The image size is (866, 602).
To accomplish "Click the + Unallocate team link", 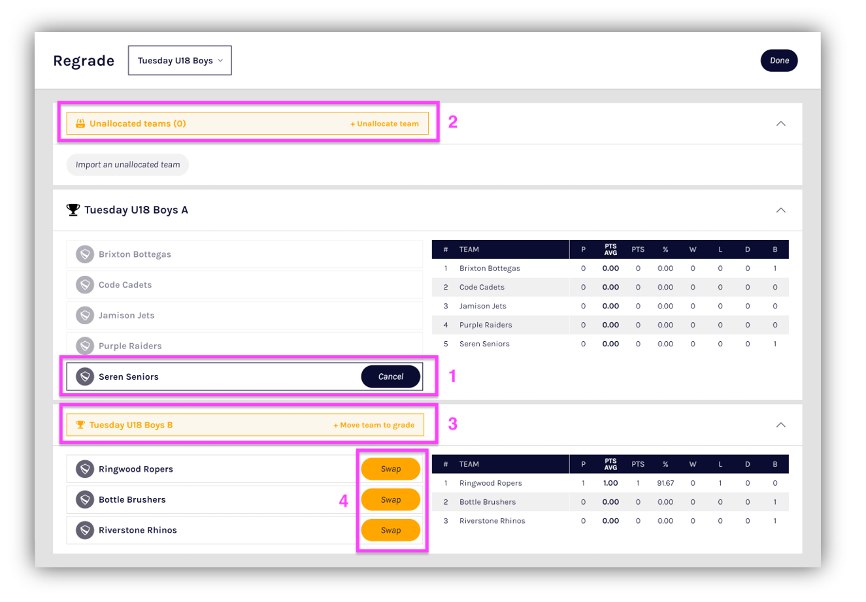I will coord(384,124).
